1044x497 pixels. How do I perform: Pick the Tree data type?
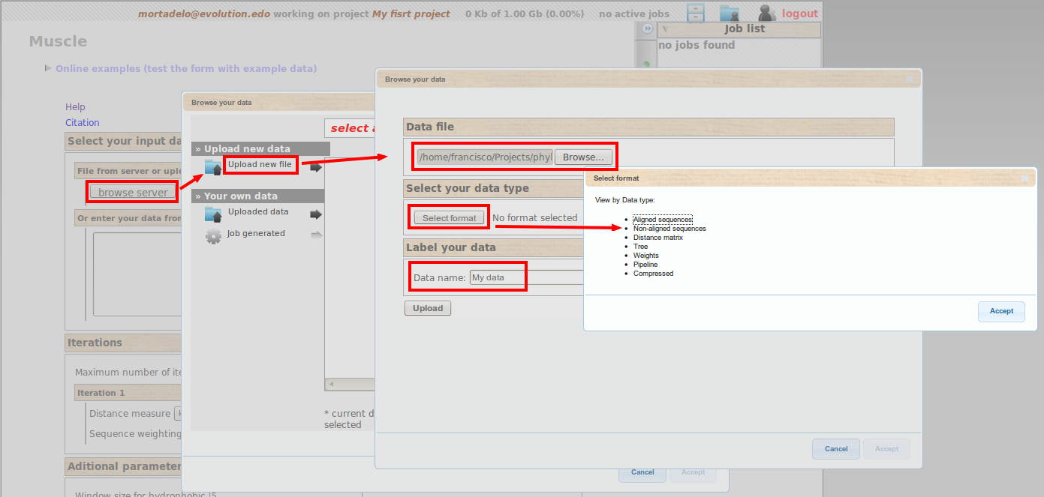[640, 247]
